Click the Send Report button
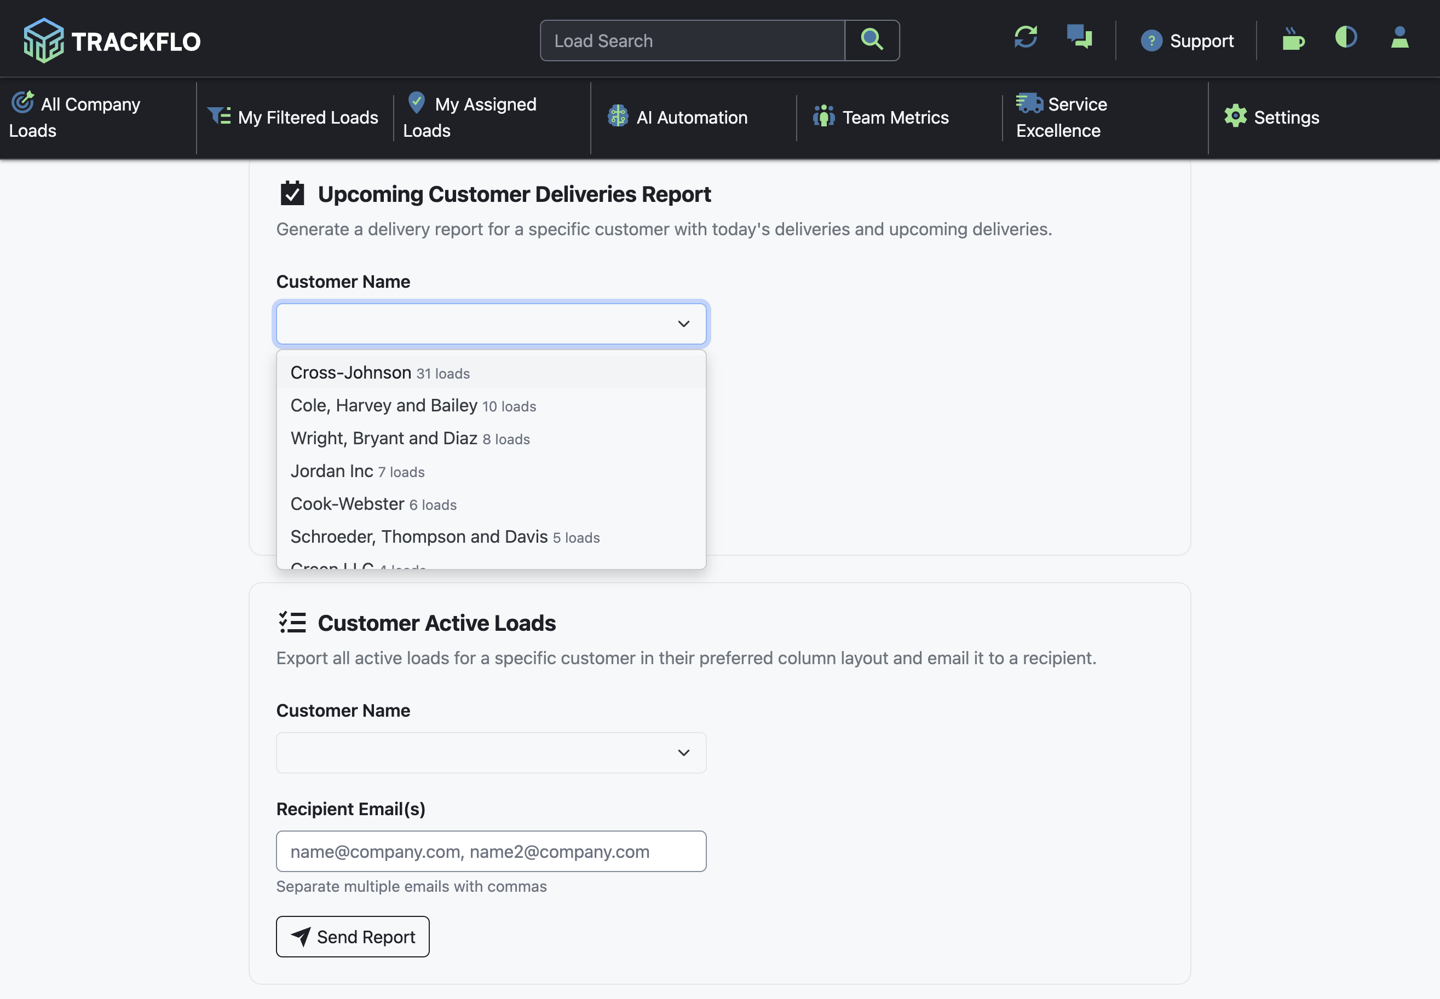 pos(353,937)
